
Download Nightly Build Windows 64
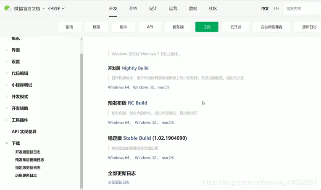(118, 87)
